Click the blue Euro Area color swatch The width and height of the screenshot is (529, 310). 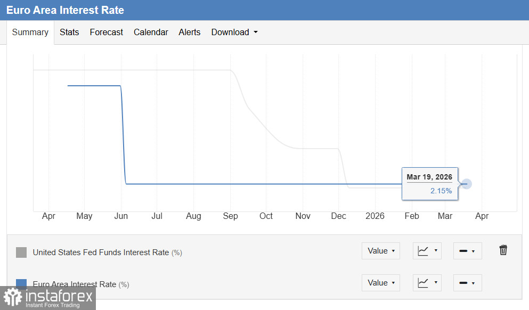21,283
